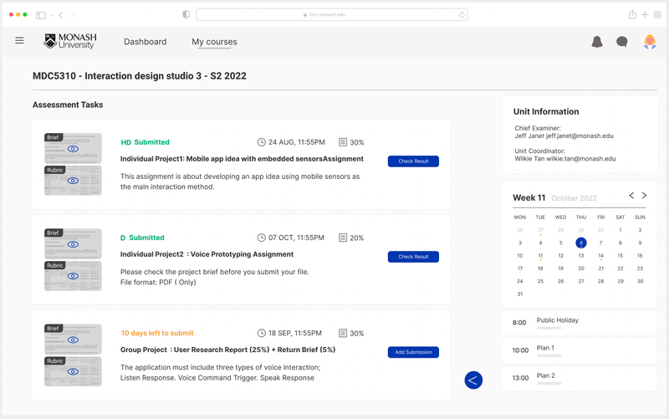The width and height of the screenshot is (669, 419).
Task: Click 'D Submitted' status text
Action: [142, 238]
